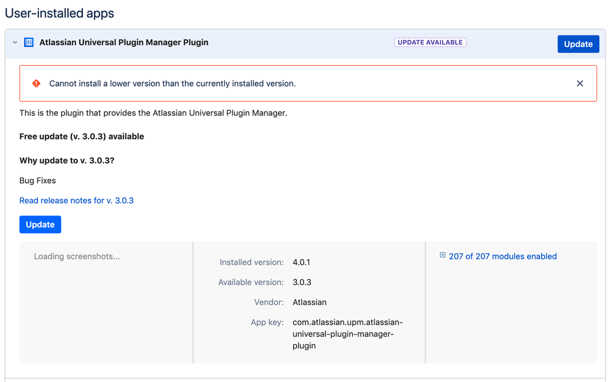Select the app key com.atlassian.upm text

coord(347,334)
